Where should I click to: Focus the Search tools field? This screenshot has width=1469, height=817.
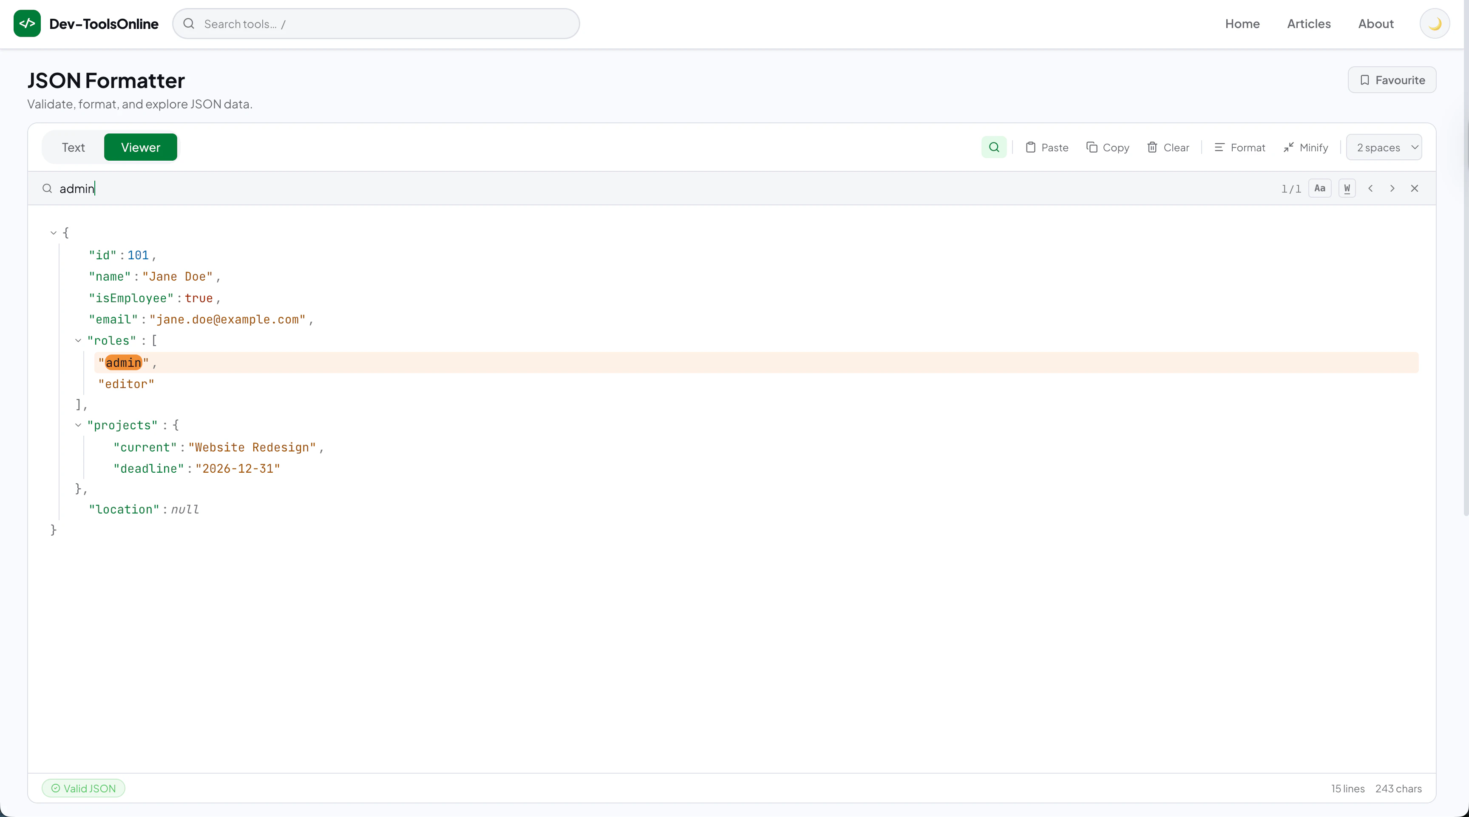pos(376,23)
